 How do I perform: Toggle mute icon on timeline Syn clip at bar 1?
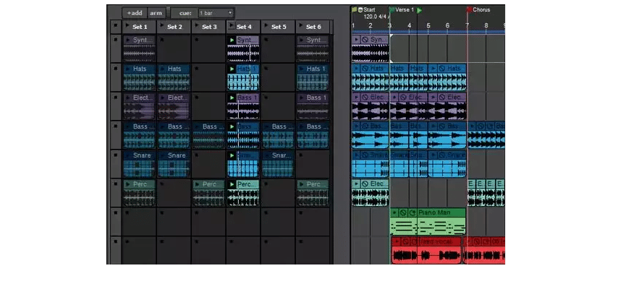click(365, 39)
